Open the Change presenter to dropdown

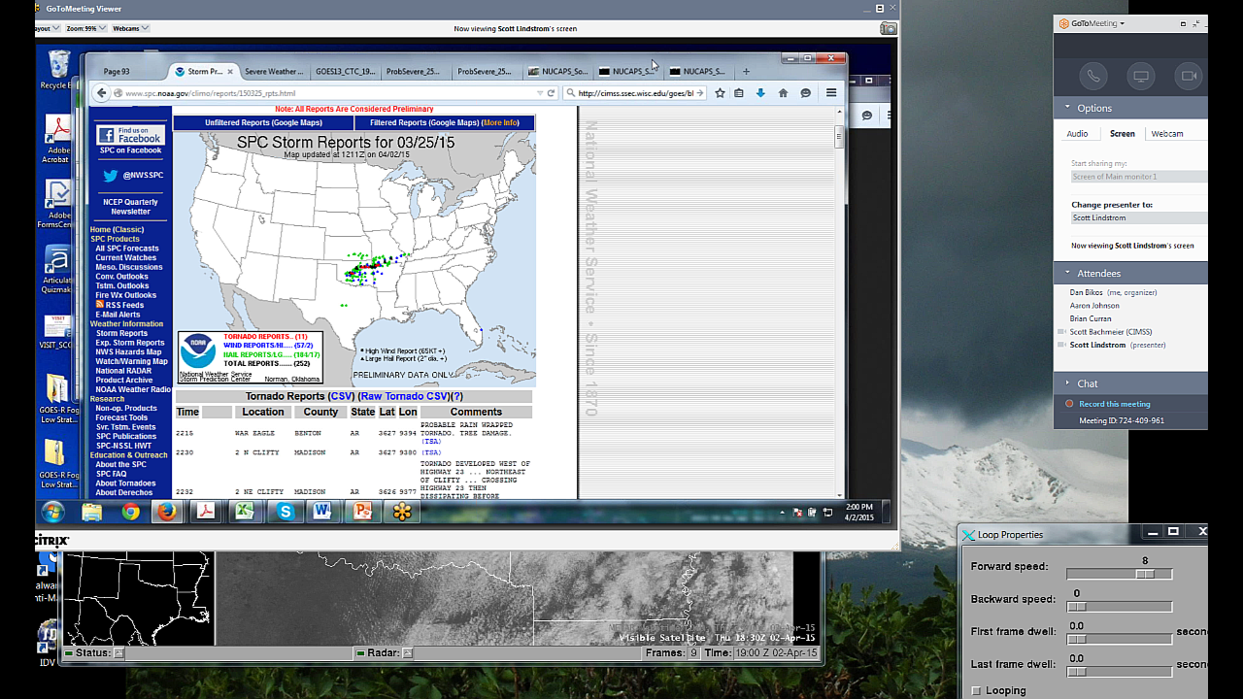click(1138, 218)
